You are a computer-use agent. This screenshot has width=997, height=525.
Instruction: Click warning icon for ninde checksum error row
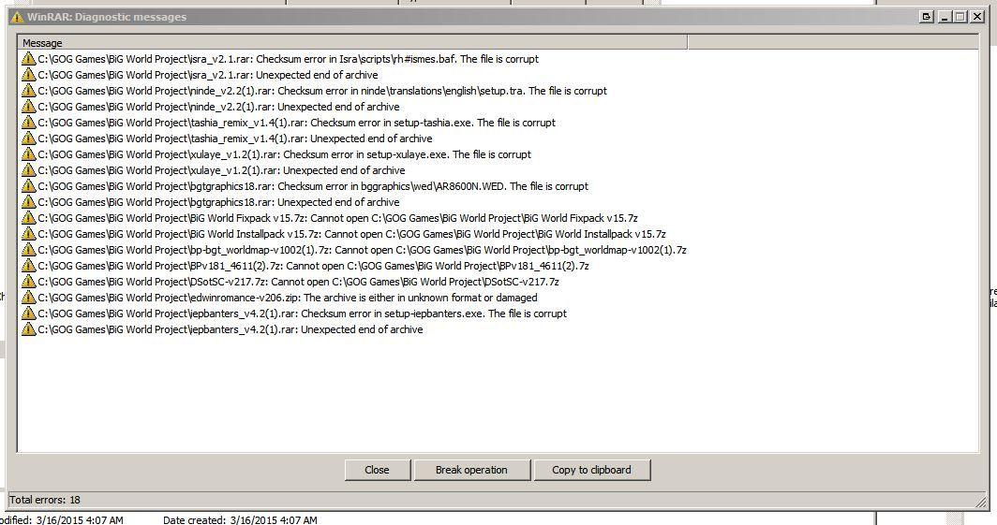click(28, 90)
